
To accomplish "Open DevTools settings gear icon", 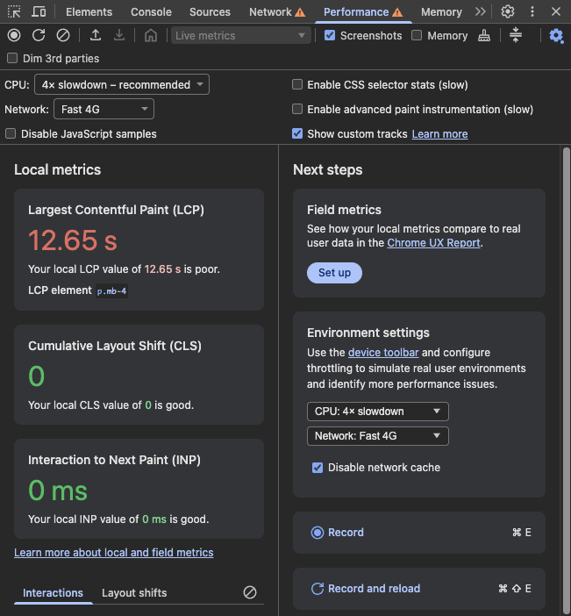I will 507,11.
